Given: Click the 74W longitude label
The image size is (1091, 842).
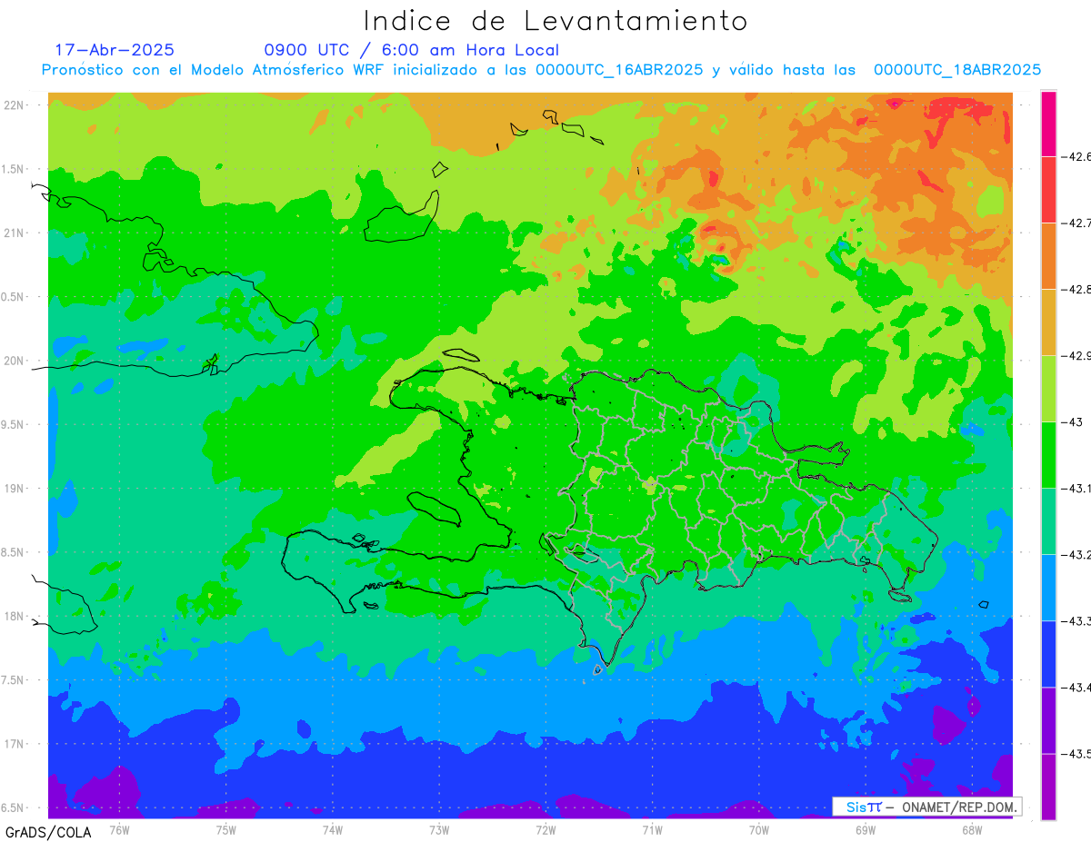Looking at the screenshot, I should [x=333, y=828].
